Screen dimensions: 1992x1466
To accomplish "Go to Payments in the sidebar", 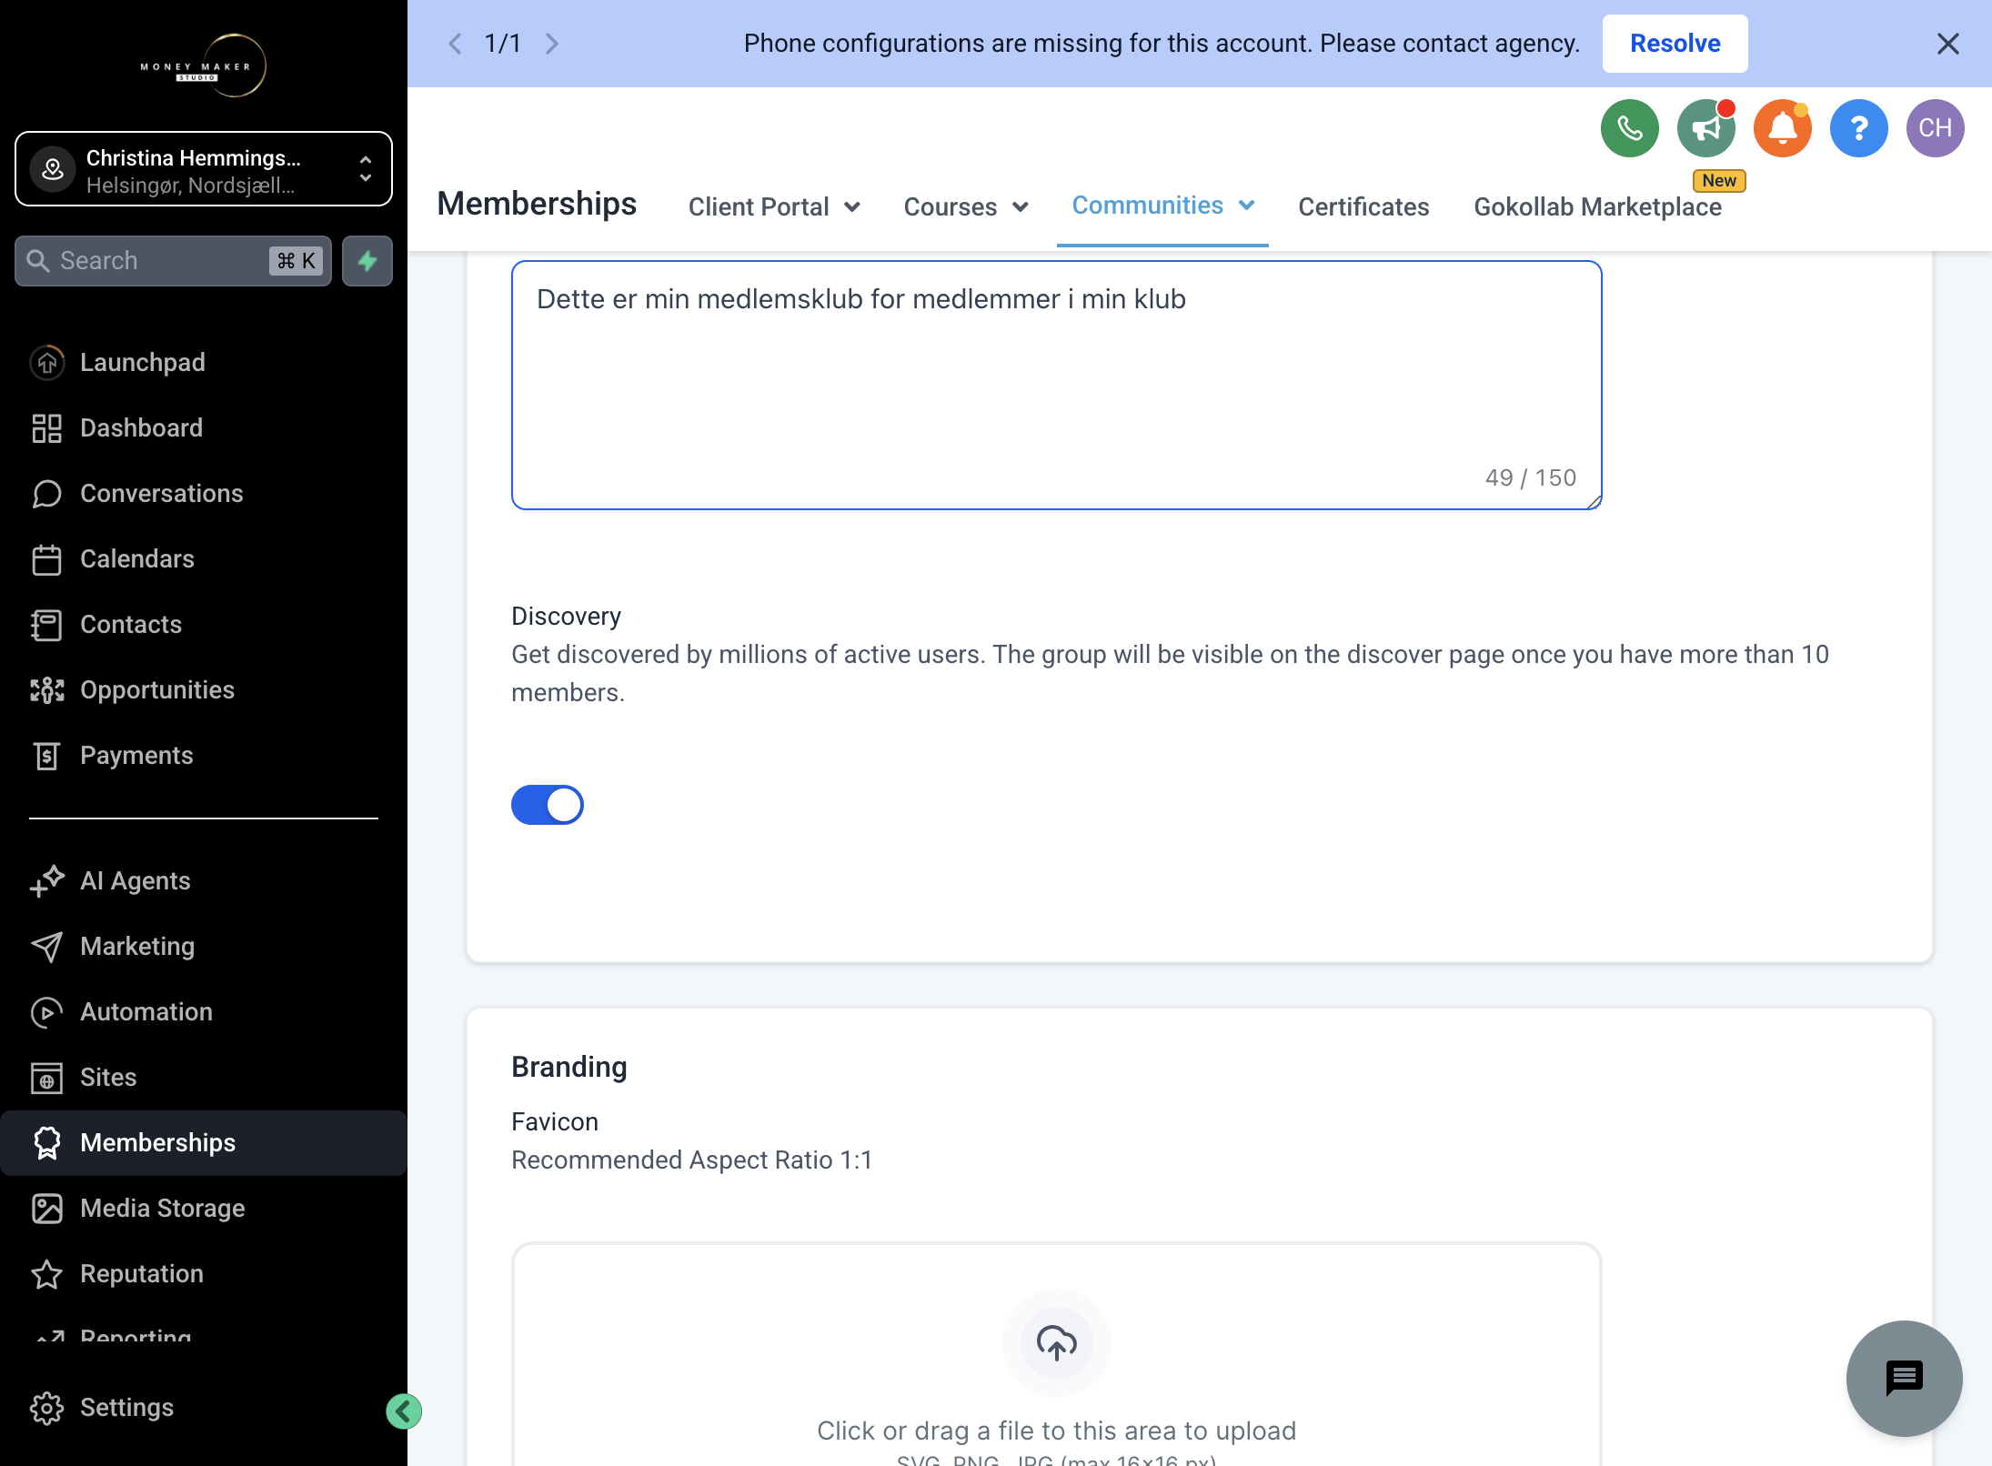I will (x=204, y=755).
